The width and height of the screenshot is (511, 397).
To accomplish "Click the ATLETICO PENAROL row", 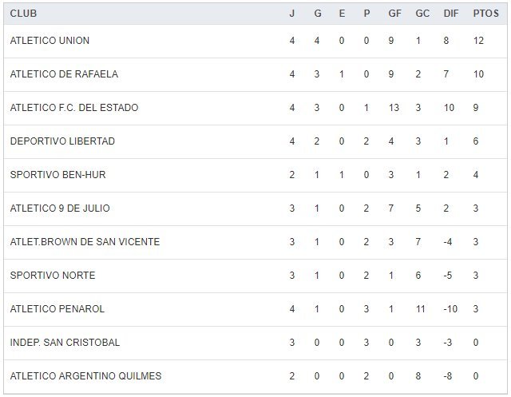I will pyautogui.click(x=57, y=309).
